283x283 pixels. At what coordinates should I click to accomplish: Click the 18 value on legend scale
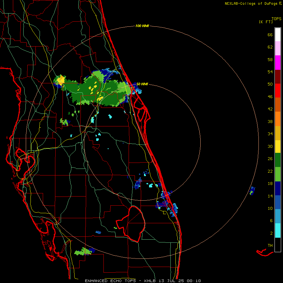[270, 184]
